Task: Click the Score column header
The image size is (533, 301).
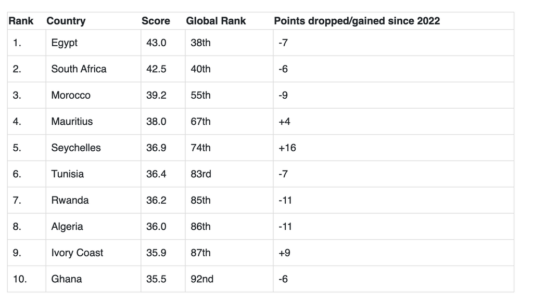Action: click(x=156, y=21)
